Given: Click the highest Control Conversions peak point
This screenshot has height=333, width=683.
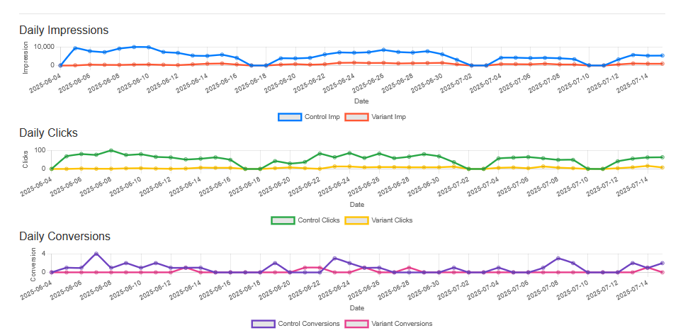Looking at the screenshot, I should (96, 254).
